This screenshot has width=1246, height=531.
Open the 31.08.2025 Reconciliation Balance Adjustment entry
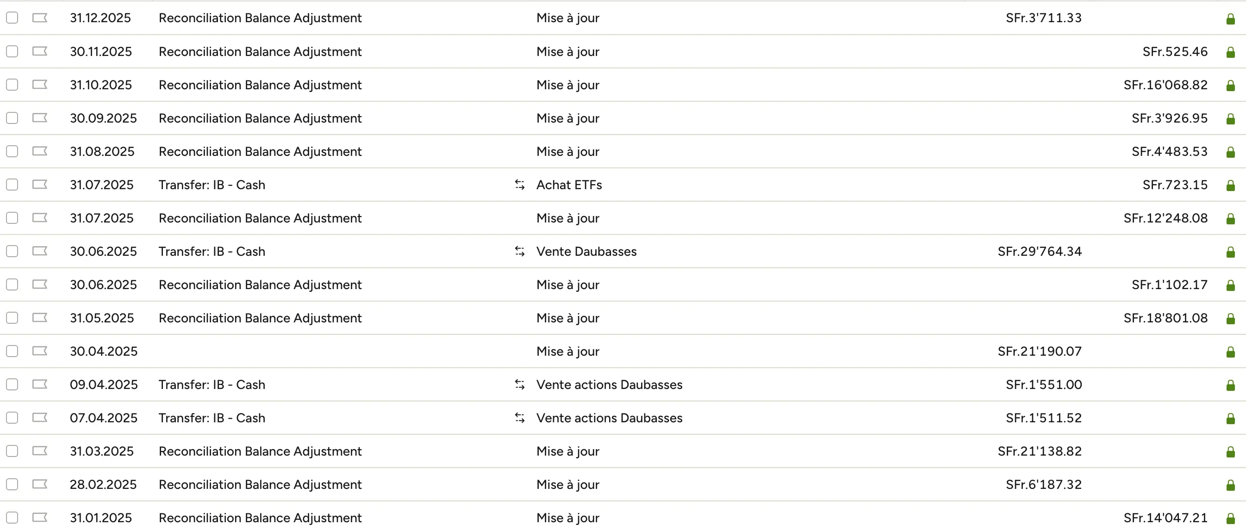(x=260, y=151)
